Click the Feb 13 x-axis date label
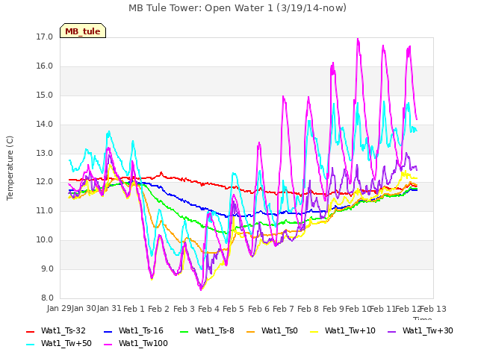 (x=433, y=309)
